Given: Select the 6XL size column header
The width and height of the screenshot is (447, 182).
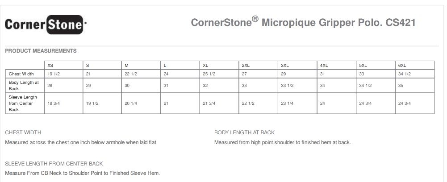Looking at the screenshot, I should 402,65.
